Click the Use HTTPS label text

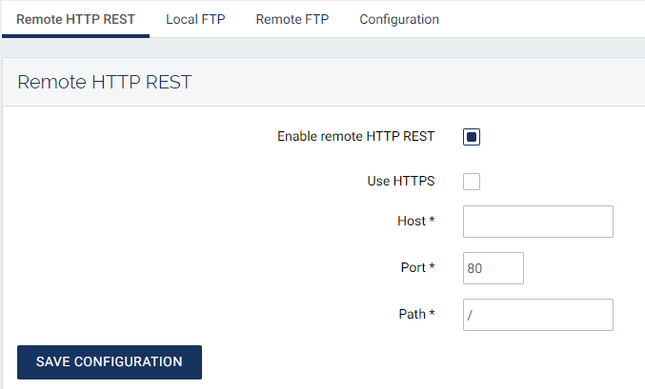[400, 182]
